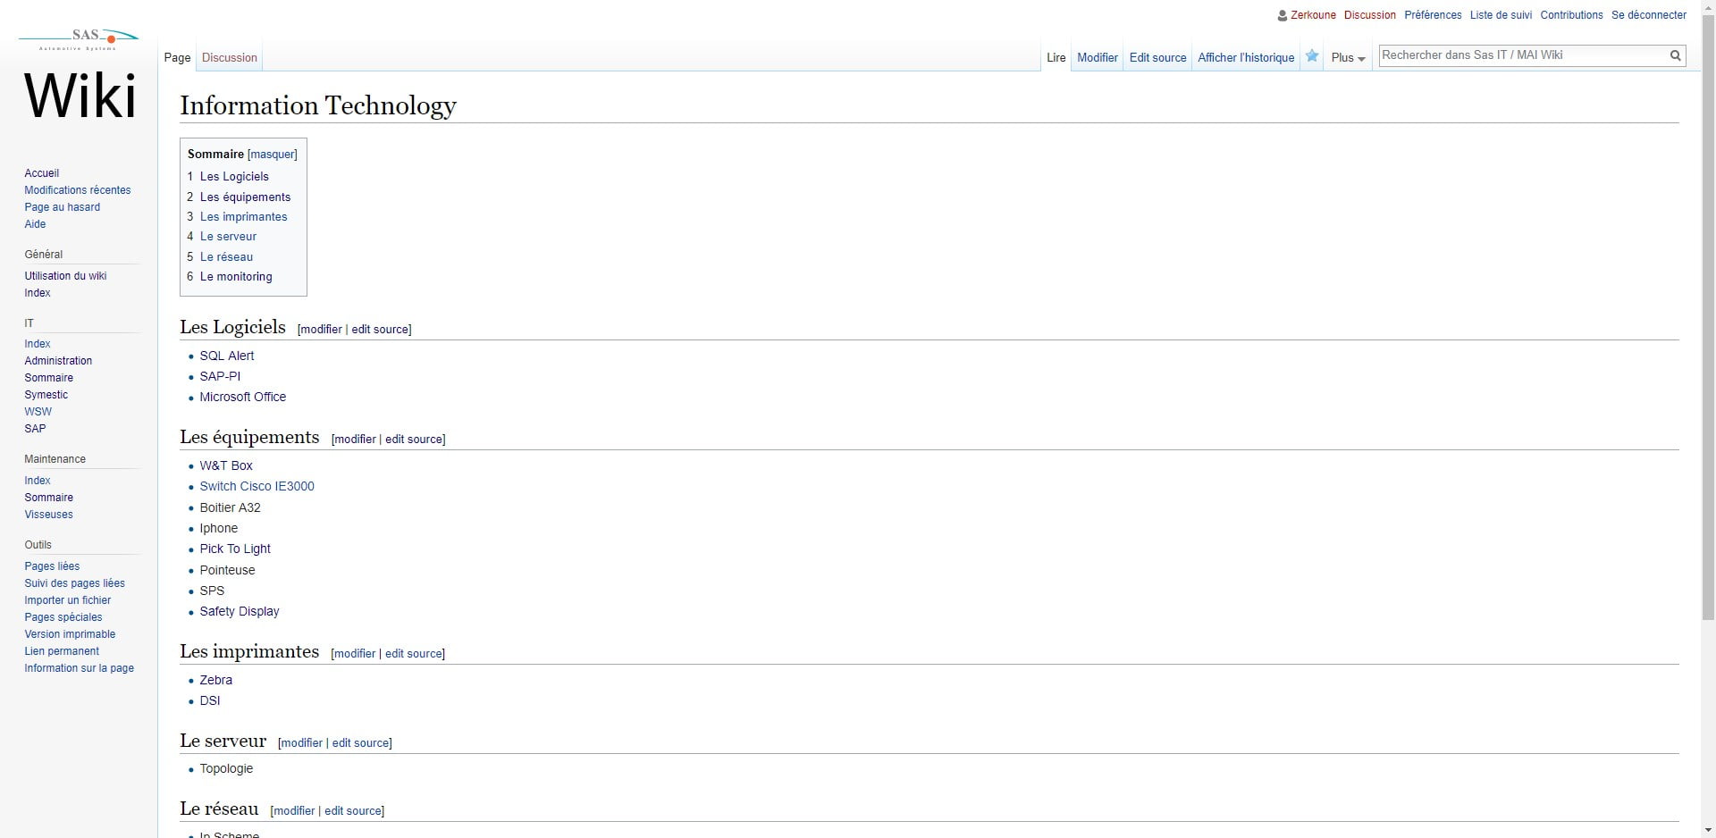Image resolution: width=1716 pixels, height=838 pixels.
Task: Click the SAS Wiki logo
Action: pos(80,79)
